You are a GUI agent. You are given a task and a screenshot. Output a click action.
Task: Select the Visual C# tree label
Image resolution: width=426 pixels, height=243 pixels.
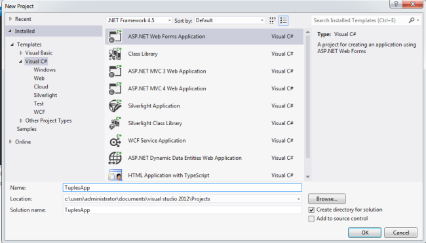pos(36,62)
